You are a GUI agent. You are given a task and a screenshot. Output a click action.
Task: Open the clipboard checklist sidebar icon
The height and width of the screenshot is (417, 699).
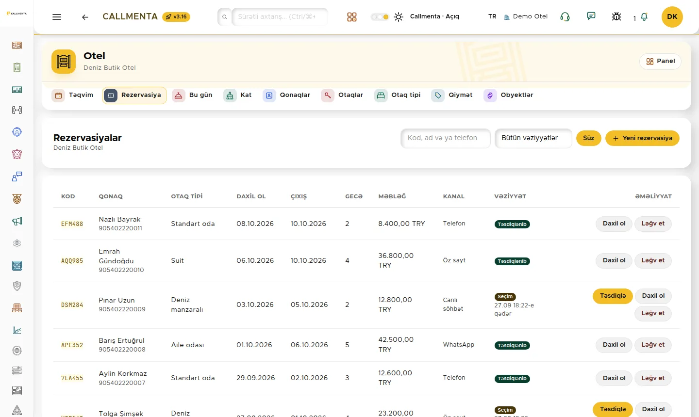17,67
